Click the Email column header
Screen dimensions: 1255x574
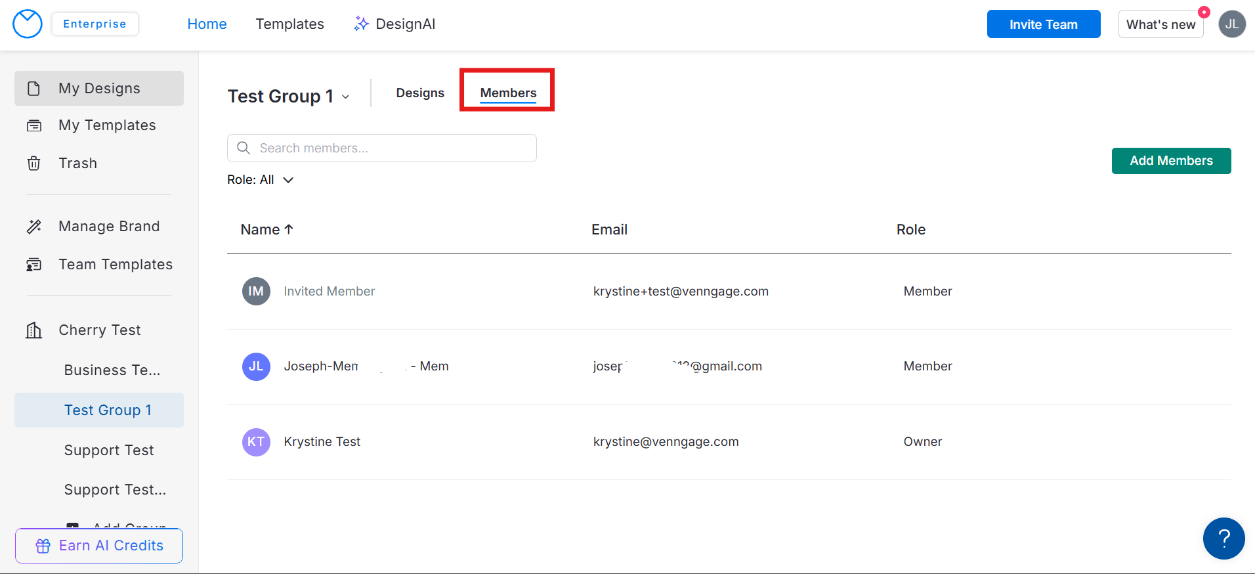click(610, 230)
